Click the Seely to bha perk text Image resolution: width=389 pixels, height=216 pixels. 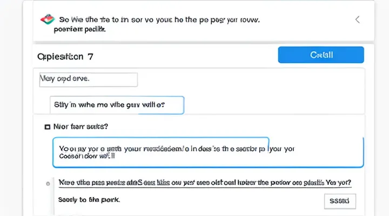[x=89, y=199]
